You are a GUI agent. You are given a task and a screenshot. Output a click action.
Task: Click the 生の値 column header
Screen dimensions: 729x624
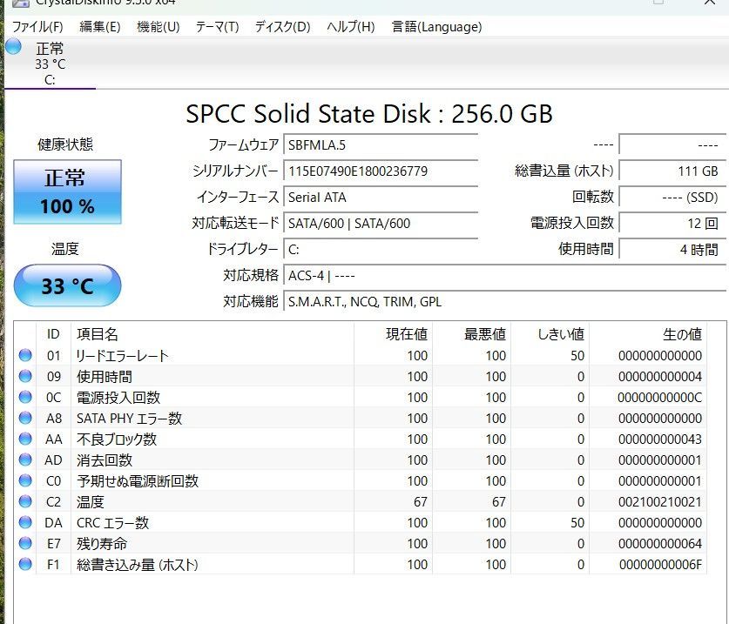(x=648, y=334)
